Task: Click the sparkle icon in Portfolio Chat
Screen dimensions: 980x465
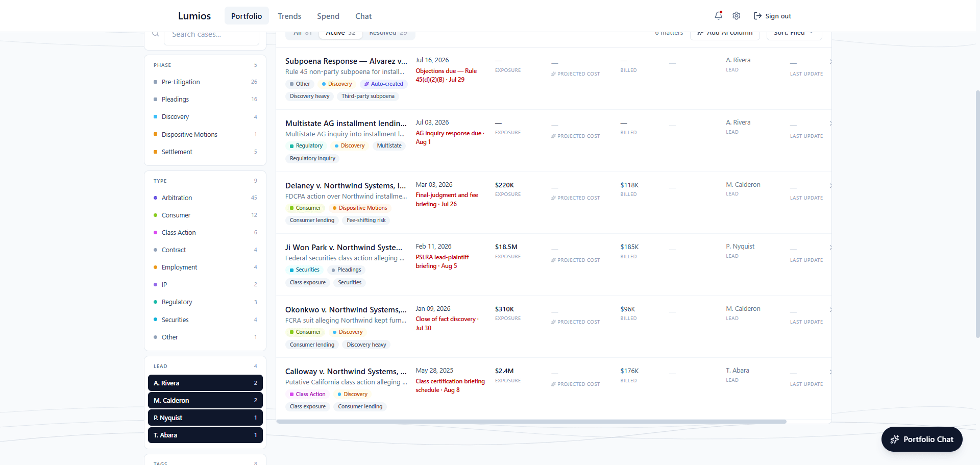Action: click(894, 439)
